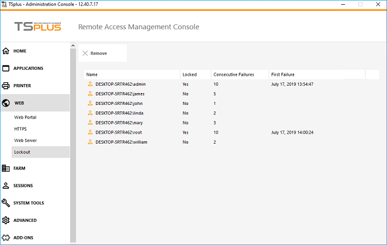Image resolution: width=387 pixels, height=245 pixels.
Task: Select the DESKTOP-5RTR462\william row
Action: tap(232, 142)
